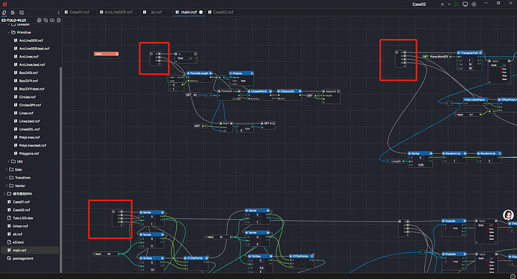Select the PointAtLength node header
The width and height of the screenshot is (517, 279).
point(199,73)
